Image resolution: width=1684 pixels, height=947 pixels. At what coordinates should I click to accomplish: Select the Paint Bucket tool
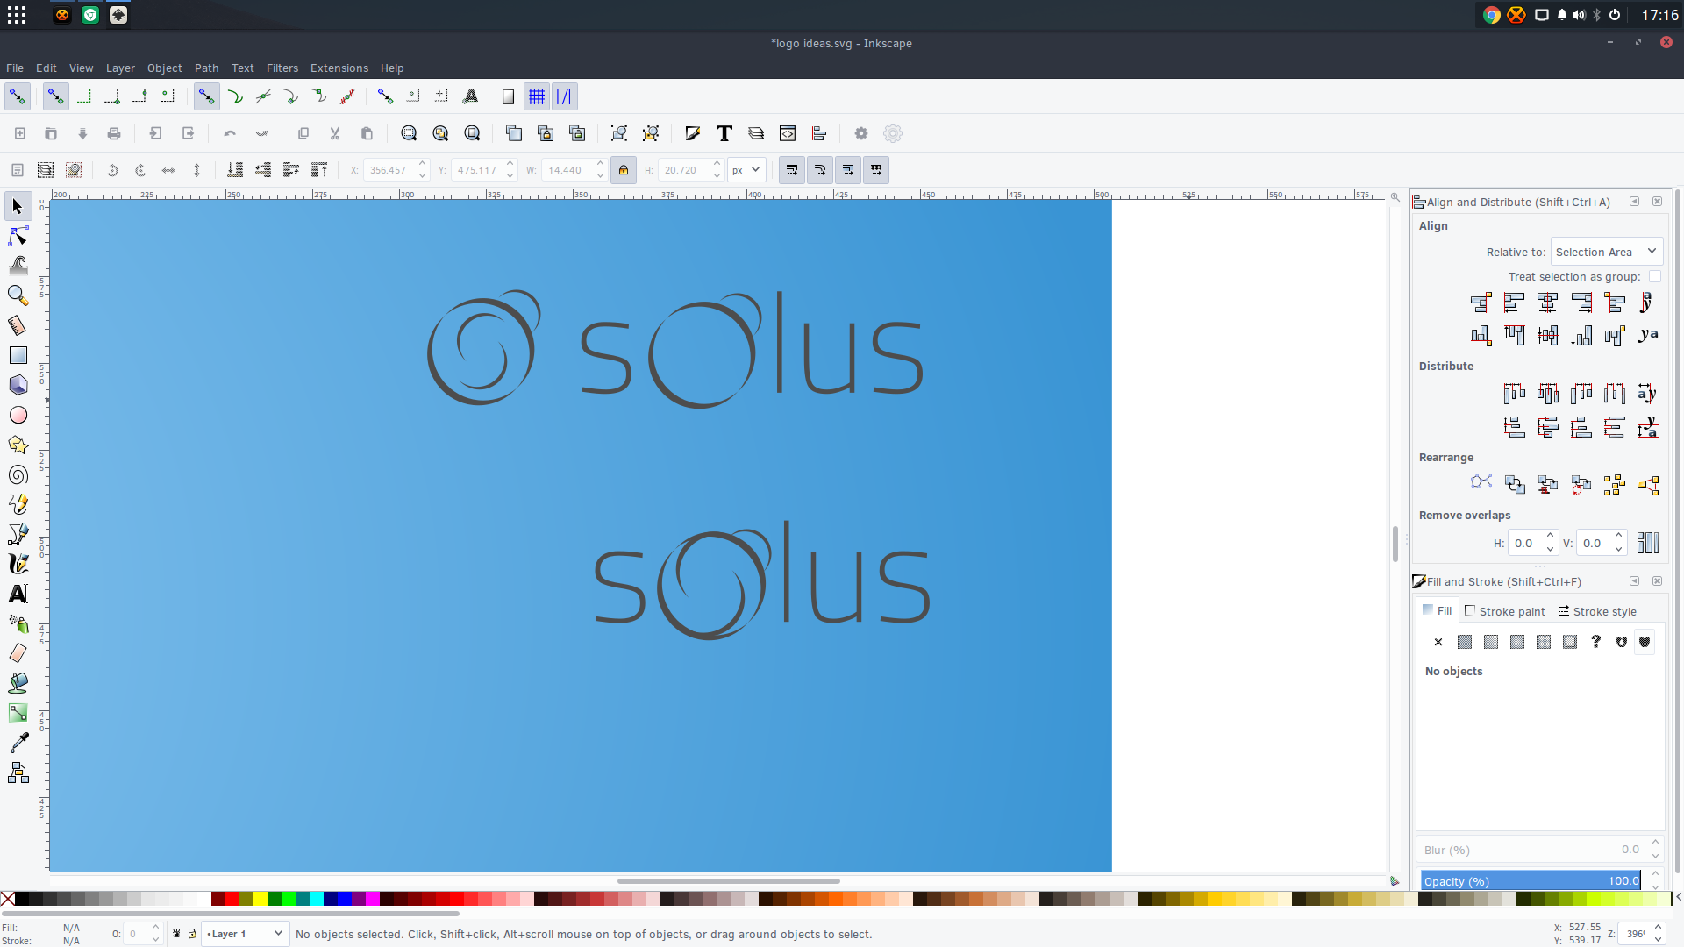[x=18, y=683]
